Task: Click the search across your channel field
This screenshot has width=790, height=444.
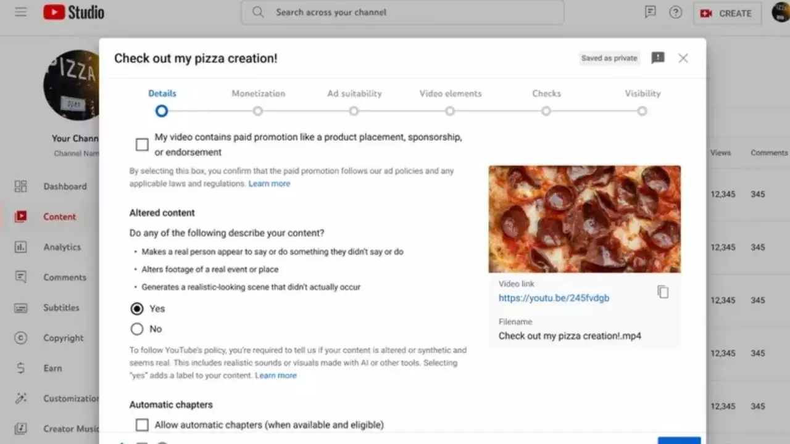Action: pyautogui.click(x=402, y=12)
